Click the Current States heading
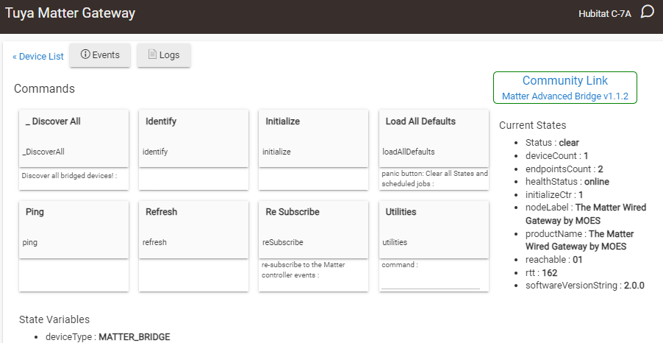Screen dimensions: 663x343 [x=532, y=126]
